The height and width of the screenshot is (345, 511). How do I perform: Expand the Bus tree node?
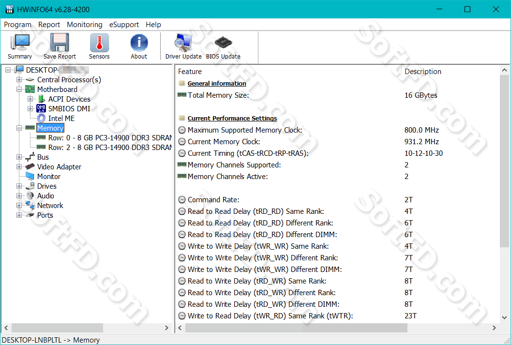[x=19, y=157]
